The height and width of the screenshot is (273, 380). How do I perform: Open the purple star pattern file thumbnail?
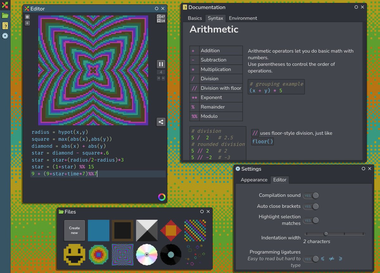(123, 254)
